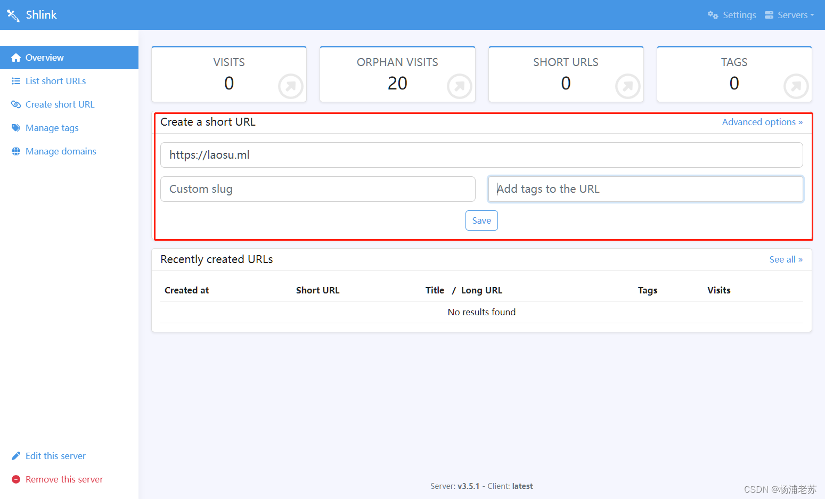Click the 20 orphan visits count
This screenshot has width=825, height=499.
click(x=397, y=83)
